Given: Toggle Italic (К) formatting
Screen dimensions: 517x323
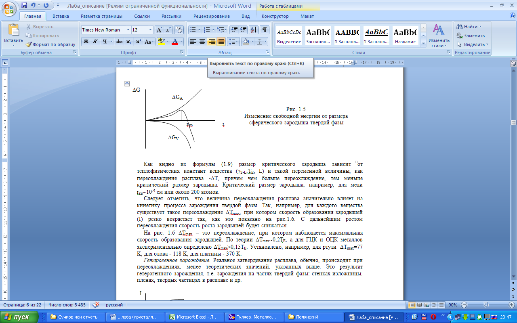Looking at the screenshot, I should click(x=95, y=42).
